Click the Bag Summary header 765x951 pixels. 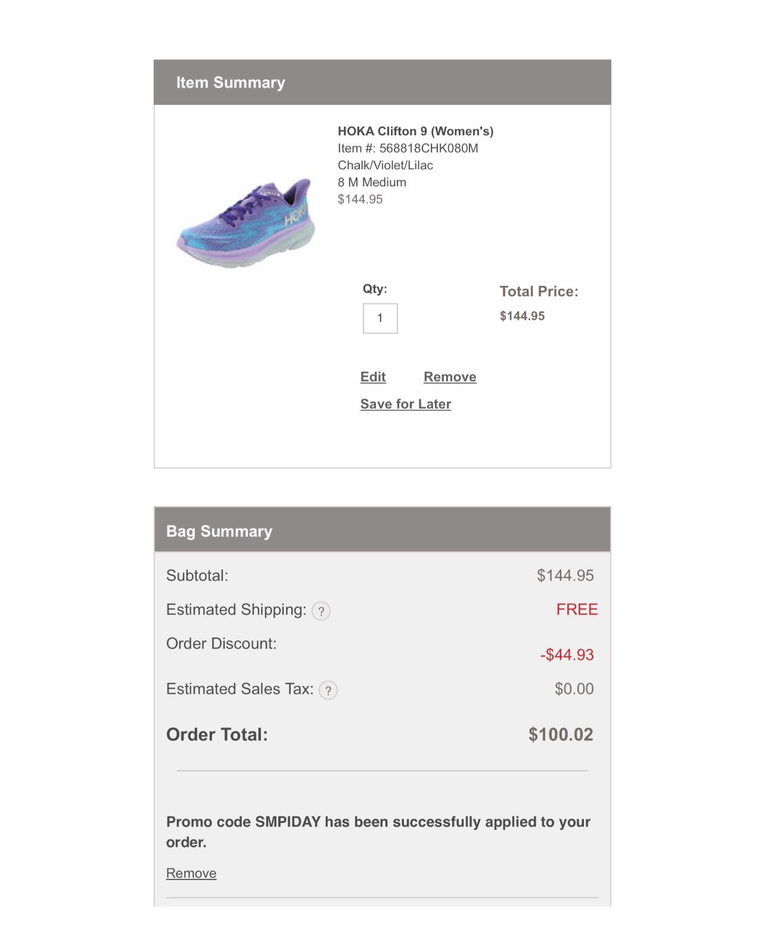219,530
